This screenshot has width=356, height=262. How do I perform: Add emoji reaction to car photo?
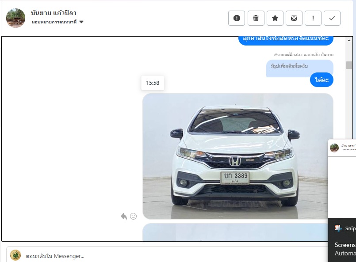(133, 216)
